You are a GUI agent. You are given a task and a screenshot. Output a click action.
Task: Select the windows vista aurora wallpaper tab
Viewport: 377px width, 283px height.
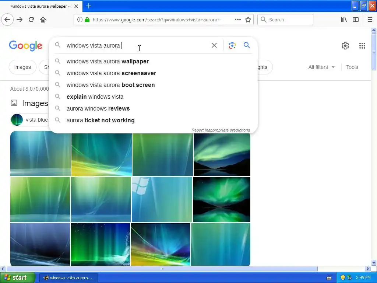coord(41,6)
